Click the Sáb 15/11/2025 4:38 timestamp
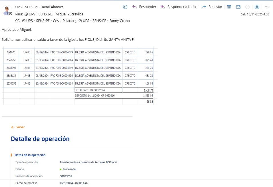The width and height of the screenshot is (273, 187). coord(255,14)
